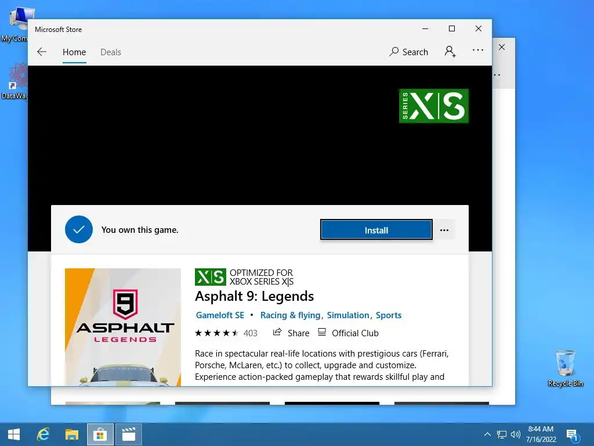This screenshot has height=446, width=594.
Task: Open Racing & flying category
Action: [x=290, y=315]
